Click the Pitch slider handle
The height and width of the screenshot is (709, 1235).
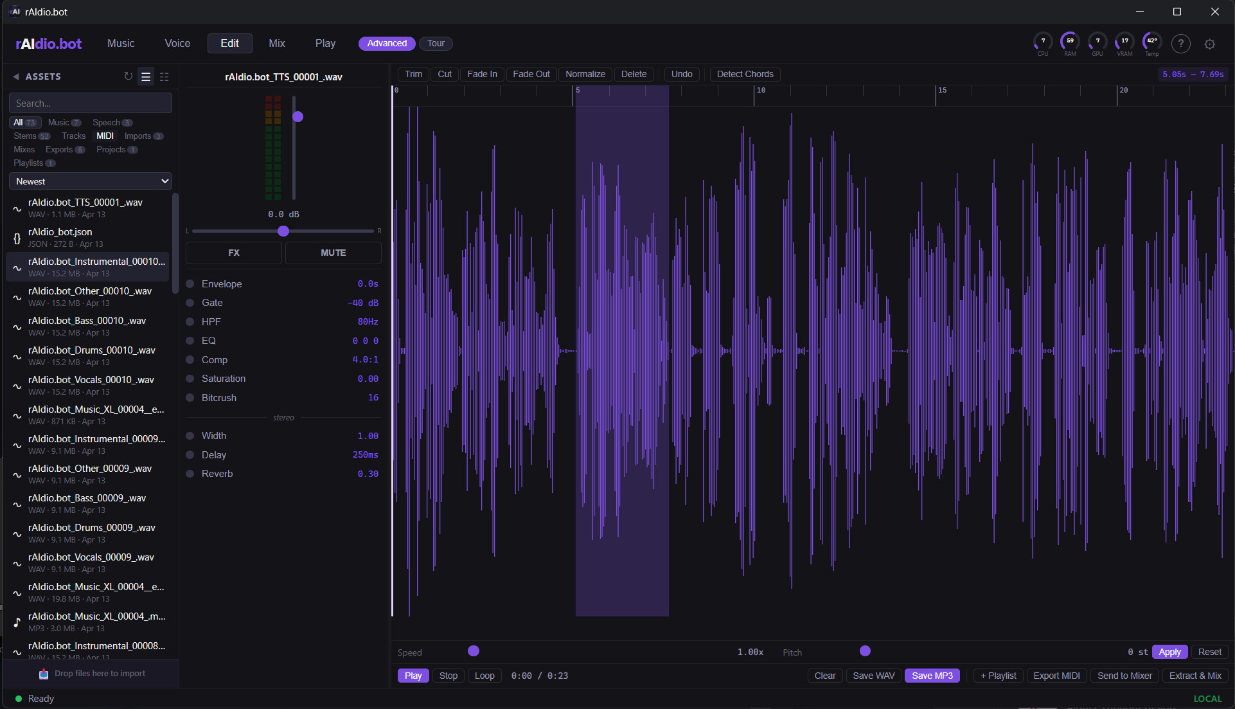coord(865,651)
